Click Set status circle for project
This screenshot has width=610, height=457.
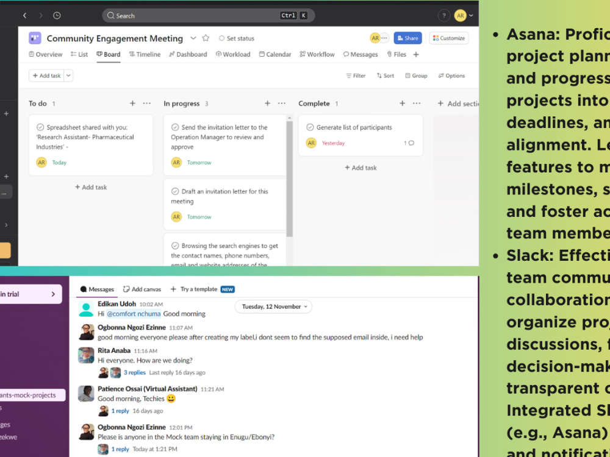pos(222,38)
